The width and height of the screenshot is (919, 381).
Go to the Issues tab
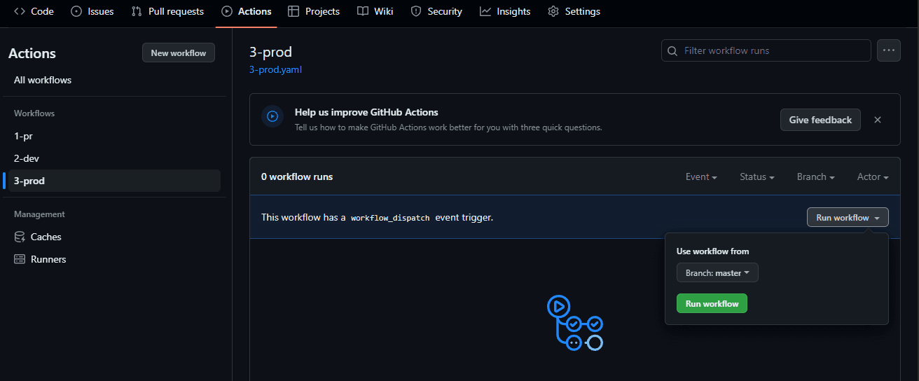point(92,11)
